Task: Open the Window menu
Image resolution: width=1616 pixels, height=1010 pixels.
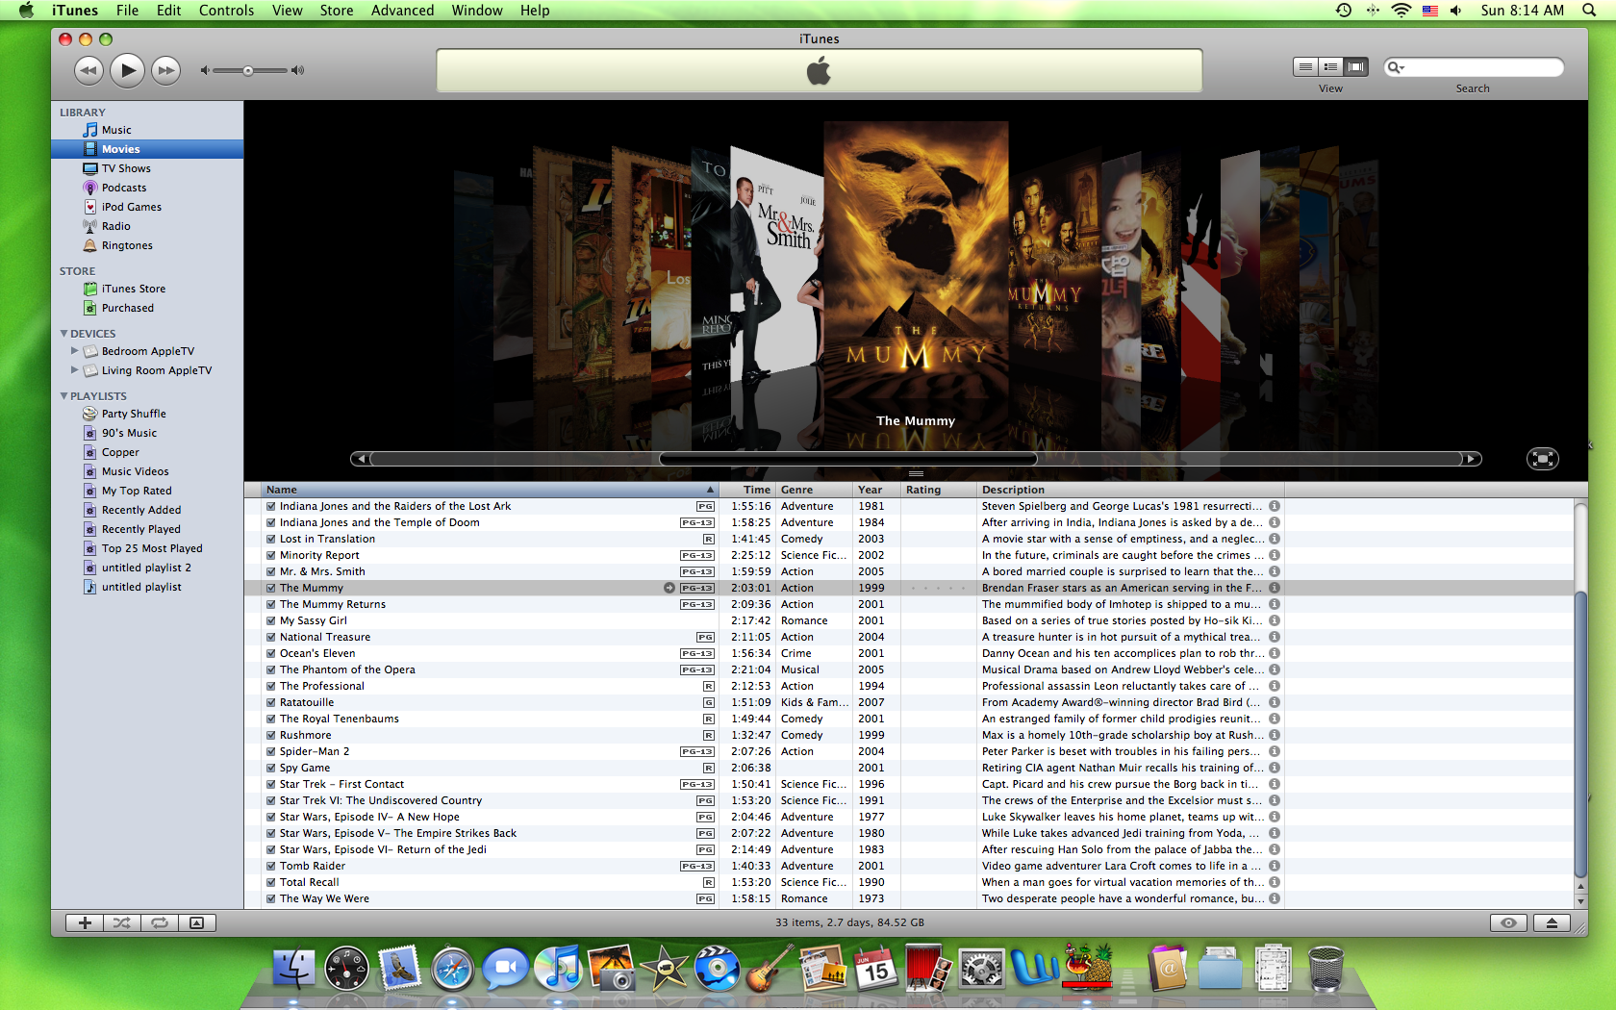Action: pos(477,11)
